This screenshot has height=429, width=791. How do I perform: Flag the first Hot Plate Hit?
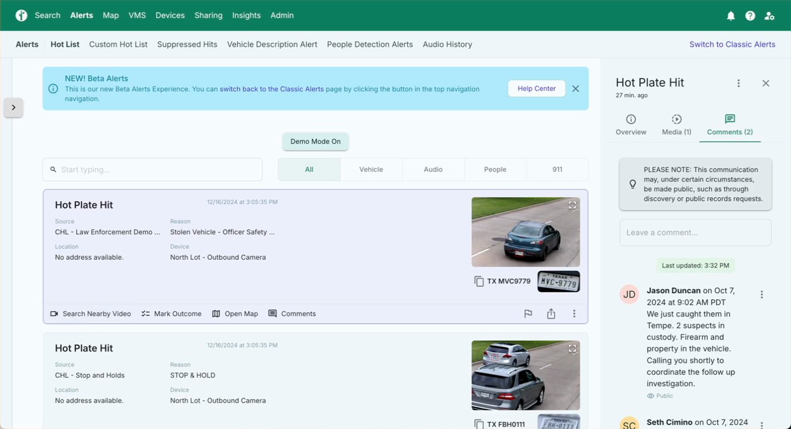pyautogui.click(x=528, y=313)
